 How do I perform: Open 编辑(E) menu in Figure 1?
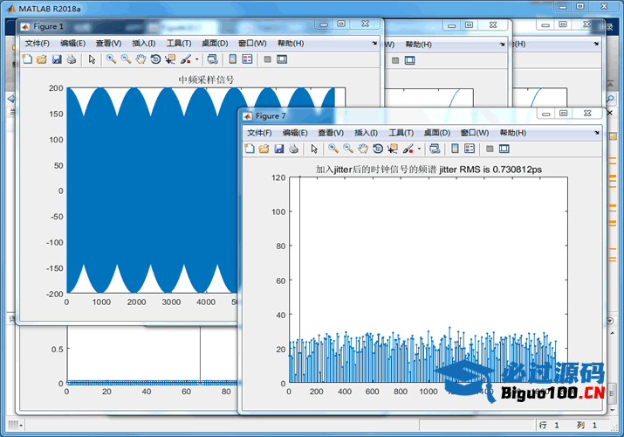click(x=72, y=44)
